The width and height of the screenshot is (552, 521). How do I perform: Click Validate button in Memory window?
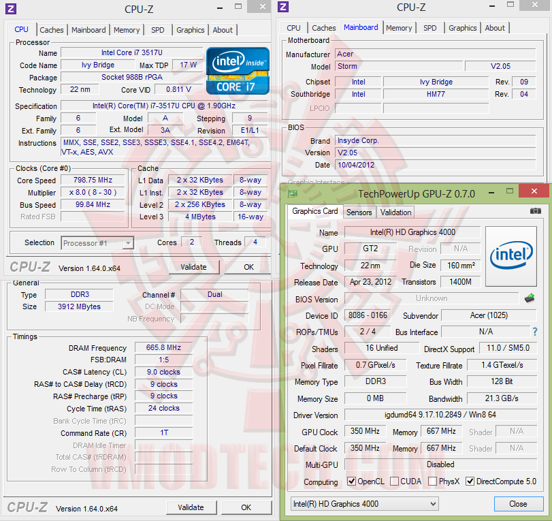point(191,507)
